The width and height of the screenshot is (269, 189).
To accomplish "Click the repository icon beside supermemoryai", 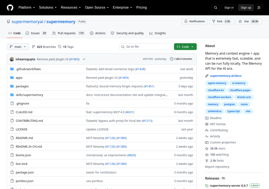I will (8, 22).
